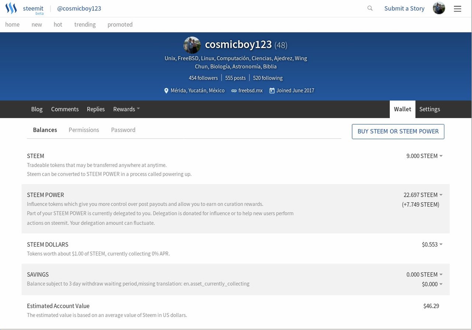Image resolution: width=472 pixels, height=330 pixels.
Task: Open the hot posts feed
Action: [x=58, y=24]
